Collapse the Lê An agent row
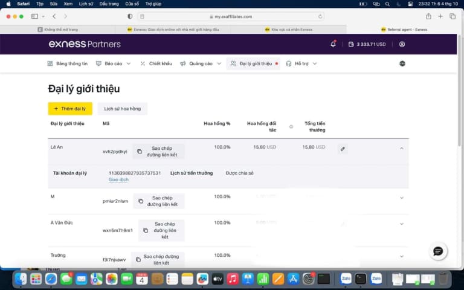Viewport: 464px width, 290px height. click(x=402, y=148)
